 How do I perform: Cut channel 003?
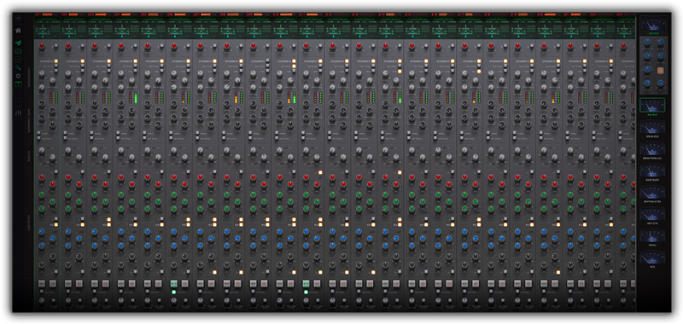pyautogui.click(x=105, y=284)
